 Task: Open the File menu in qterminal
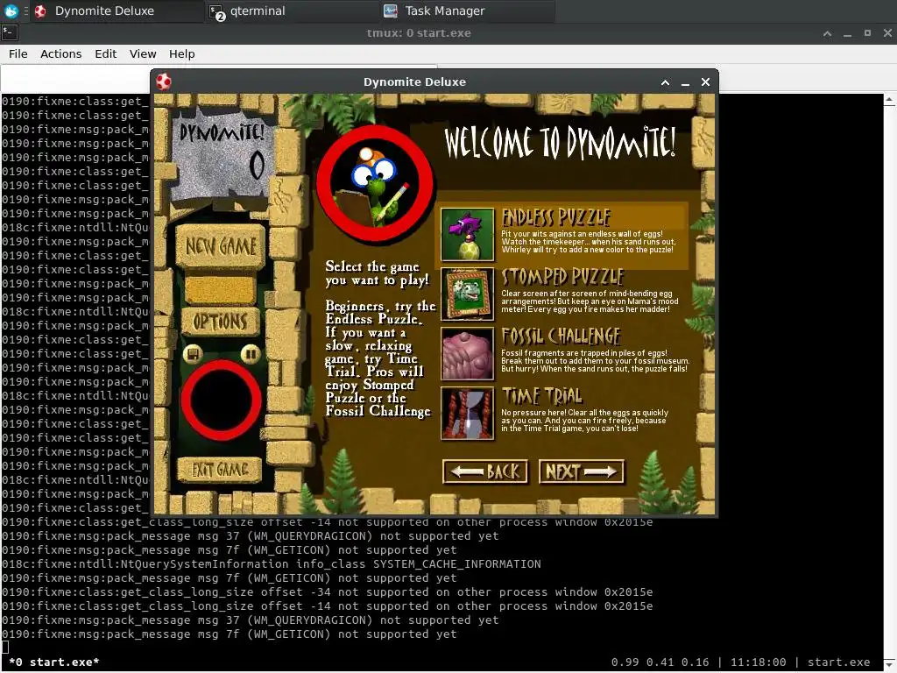pyautogui.click(x=18, y=53)
